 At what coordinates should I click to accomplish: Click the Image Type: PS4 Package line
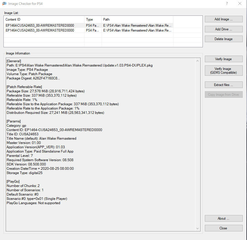(27, 70)
